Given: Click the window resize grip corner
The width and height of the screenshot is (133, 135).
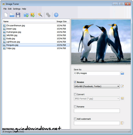Looking at the screenshot, I should (130, 132).
